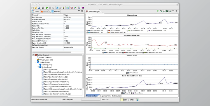Screen dimensions: 210x106
Task: Start the load test with green play icon
Action: tap(47, 8)
